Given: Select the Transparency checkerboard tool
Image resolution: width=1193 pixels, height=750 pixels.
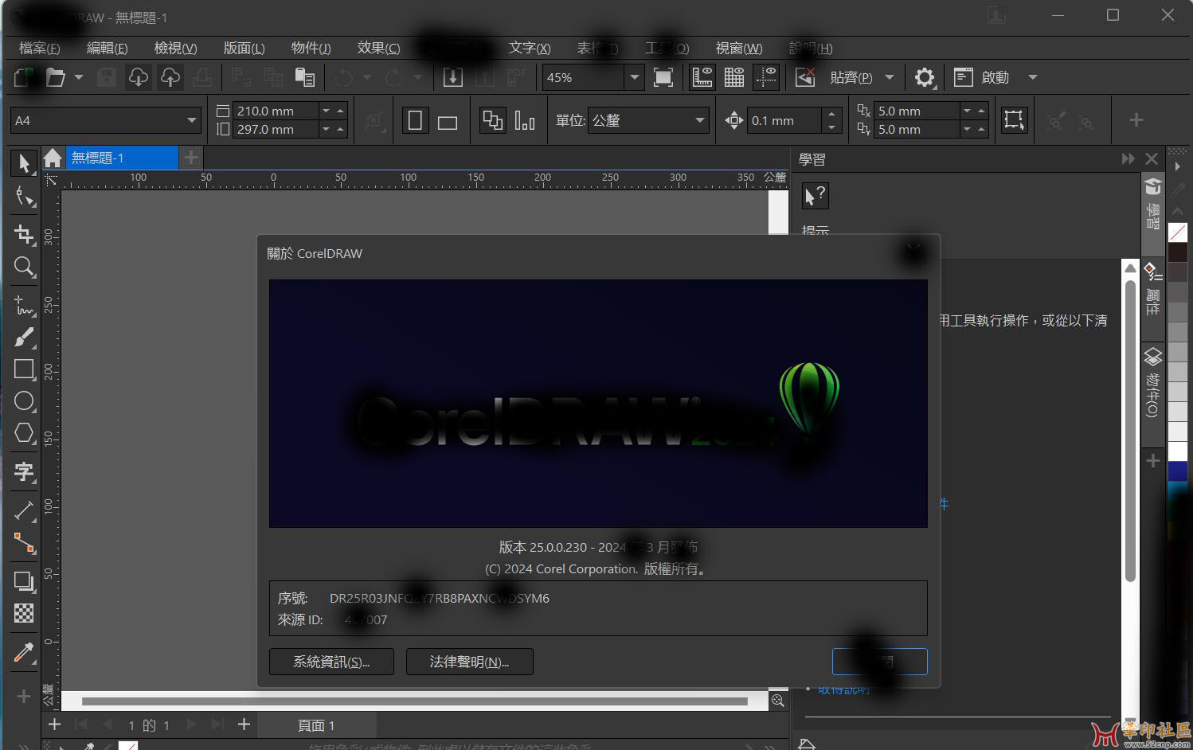Looking at the screenshot, I should [x=24, y=613].
